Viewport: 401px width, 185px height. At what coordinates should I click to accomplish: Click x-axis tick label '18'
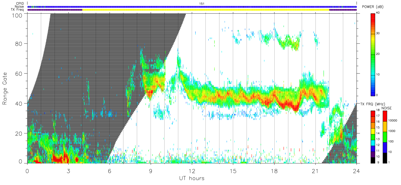tap(274, 171)
